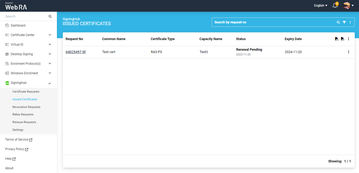Image resolution: width=359 pixels, height=173 pixels.
Task: Open request 64EC5497-5F link
Action: [x=76, y=52]
